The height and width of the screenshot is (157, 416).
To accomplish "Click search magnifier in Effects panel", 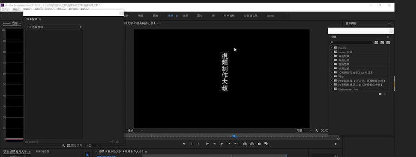I will [332, 42].
